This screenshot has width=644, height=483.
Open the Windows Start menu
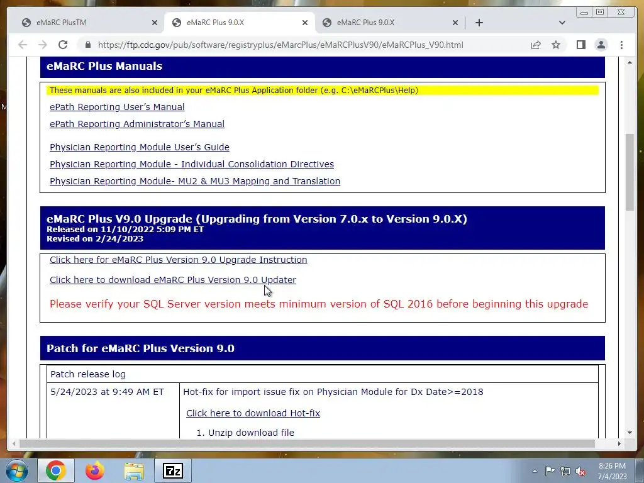tap(17, 470)
